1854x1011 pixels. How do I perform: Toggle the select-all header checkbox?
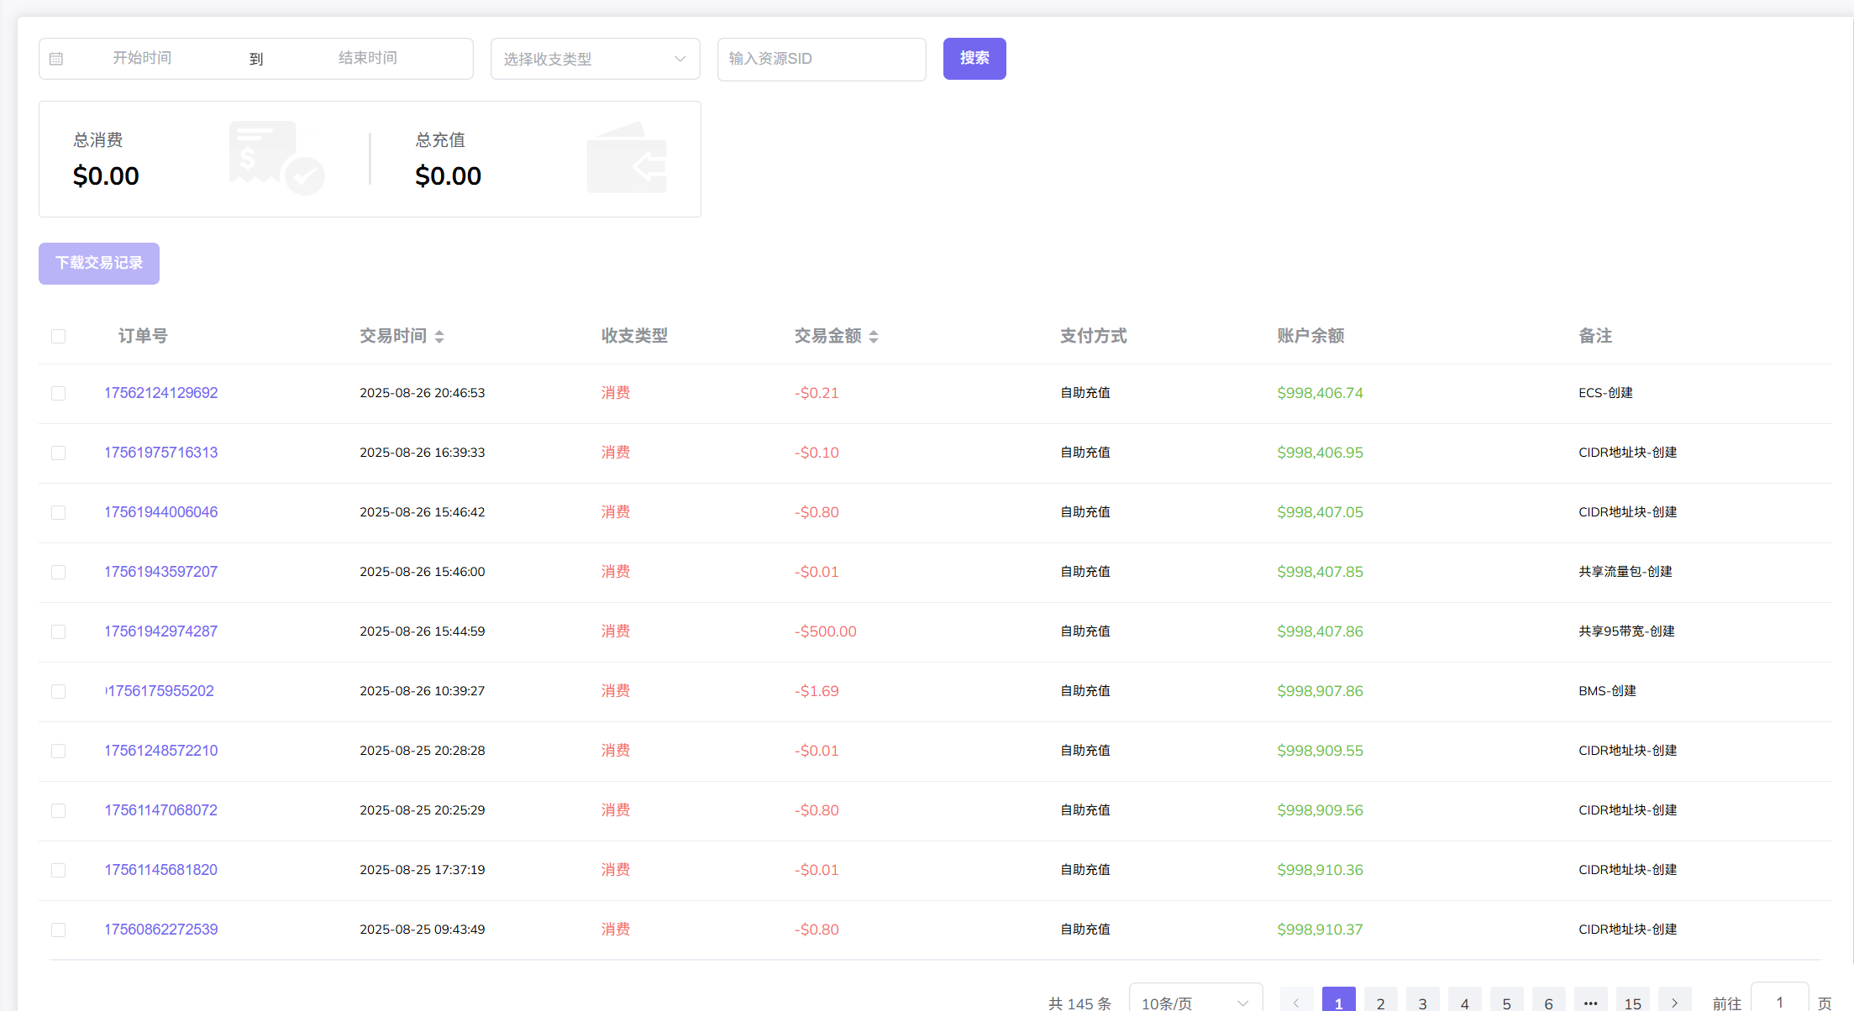tap(58, 337)
